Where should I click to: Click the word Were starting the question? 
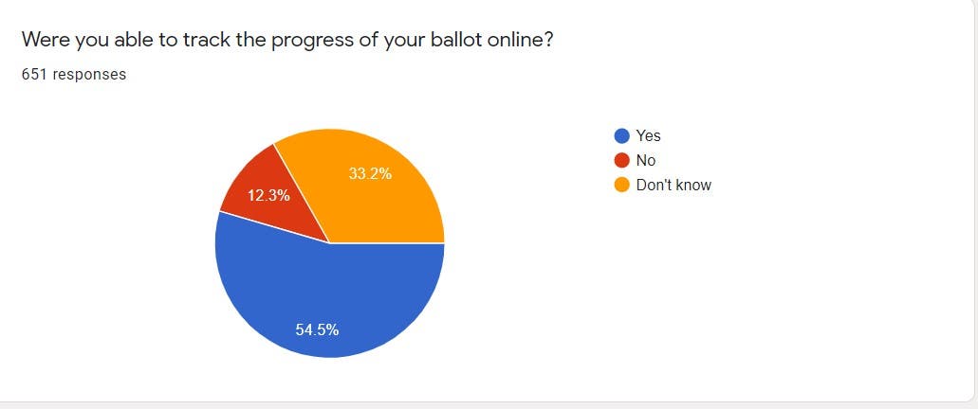pos(44,40)
